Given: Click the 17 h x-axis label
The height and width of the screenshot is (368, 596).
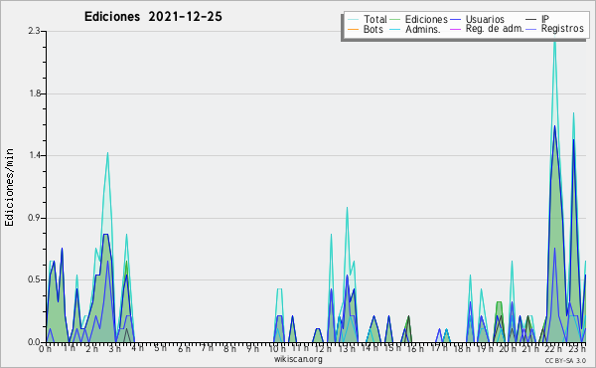Looking at the screenshot, I should (439, 348).
